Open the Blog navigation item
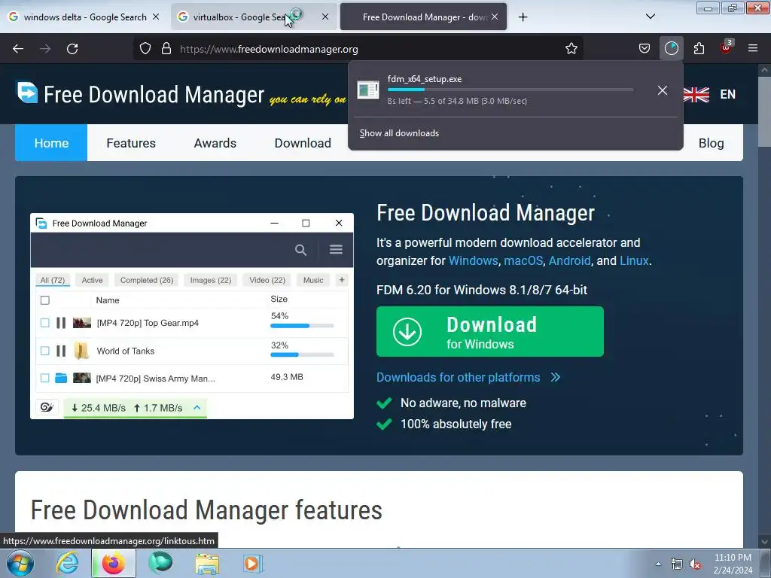Screen dimensions: 771x578 pos(711,143)
